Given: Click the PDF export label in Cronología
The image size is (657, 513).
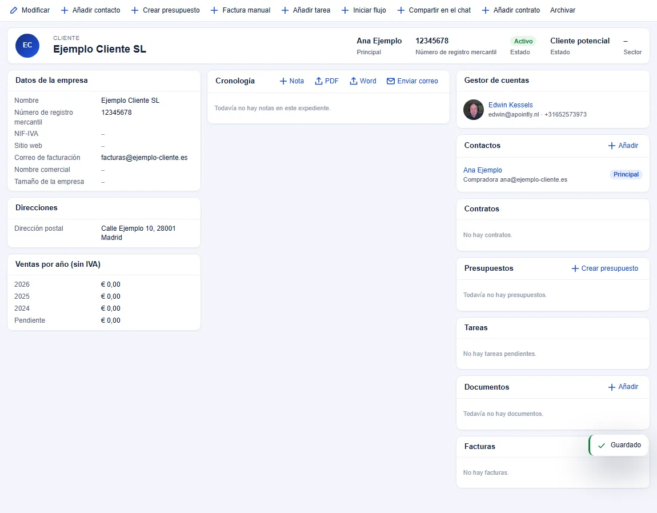Looking at the screenshot, I should click(332, 81).
